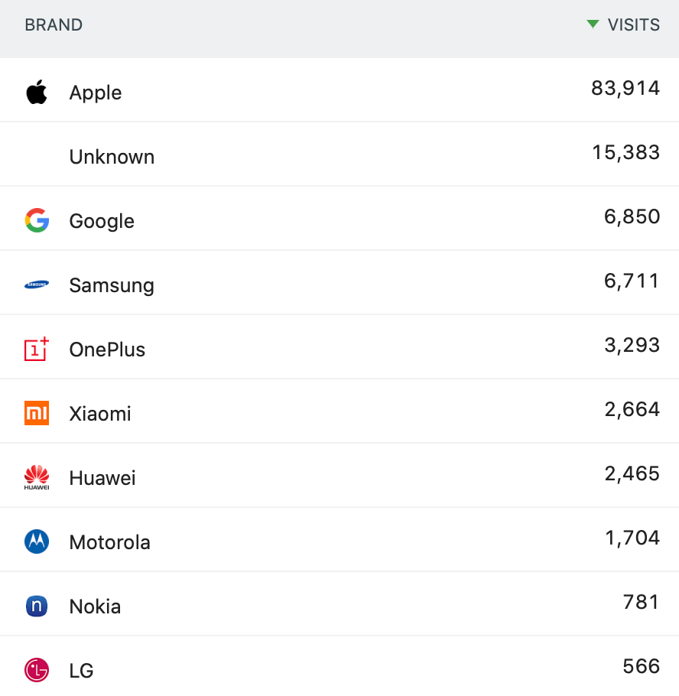Screen dimensions: 679x696
Task: Click the Apple logo icon
Action: point(36,92)
